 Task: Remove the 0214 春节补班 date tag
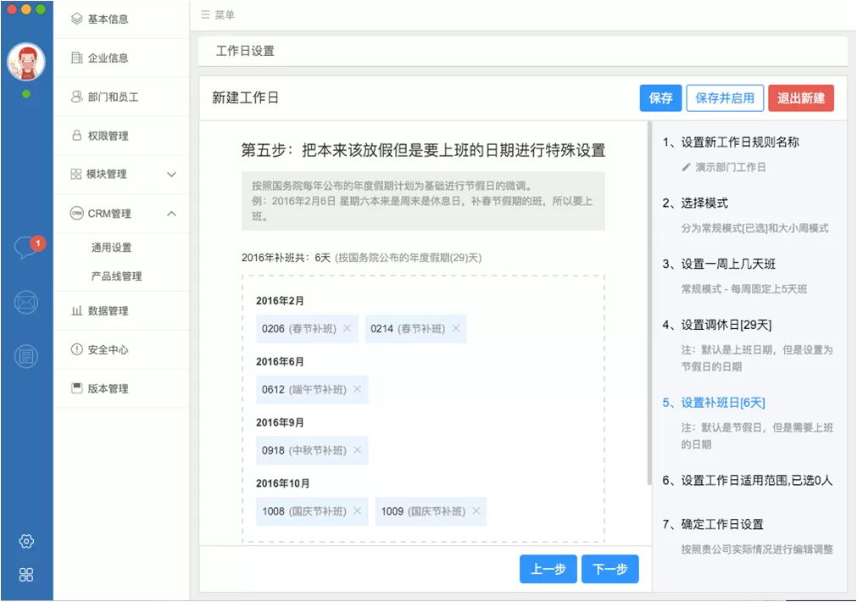click(x=456, y=328)
